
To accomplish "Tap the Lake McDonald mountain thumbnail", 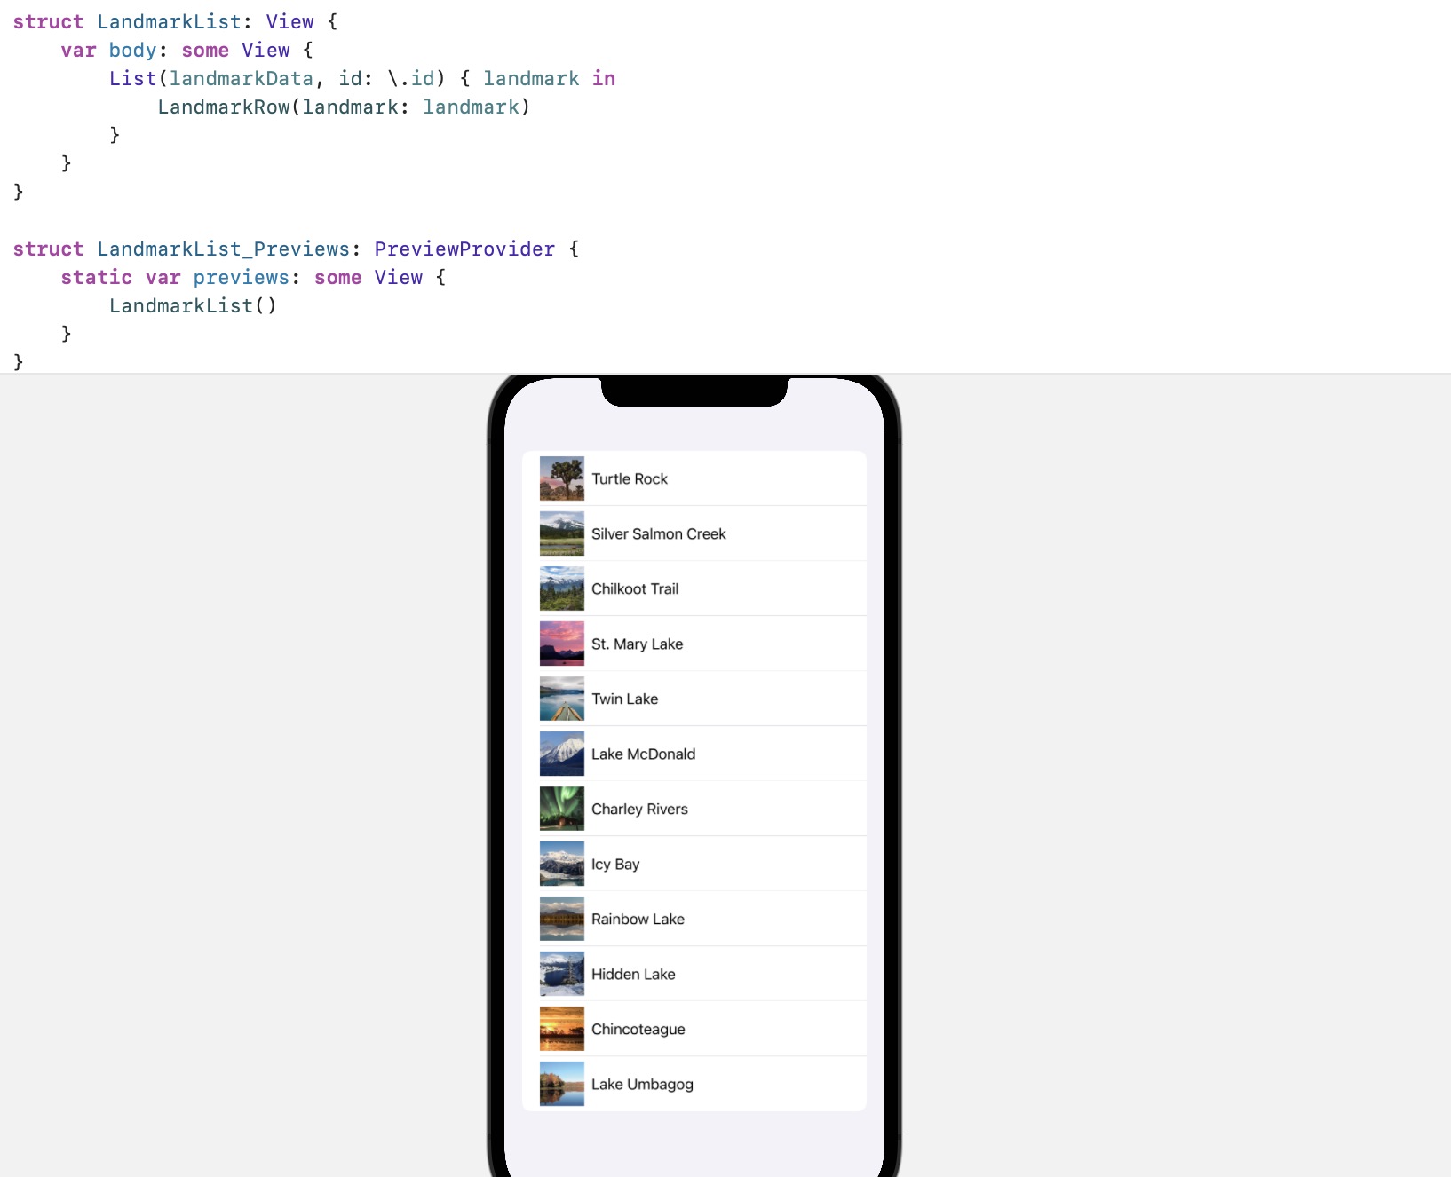I will (x=562, y=754).
